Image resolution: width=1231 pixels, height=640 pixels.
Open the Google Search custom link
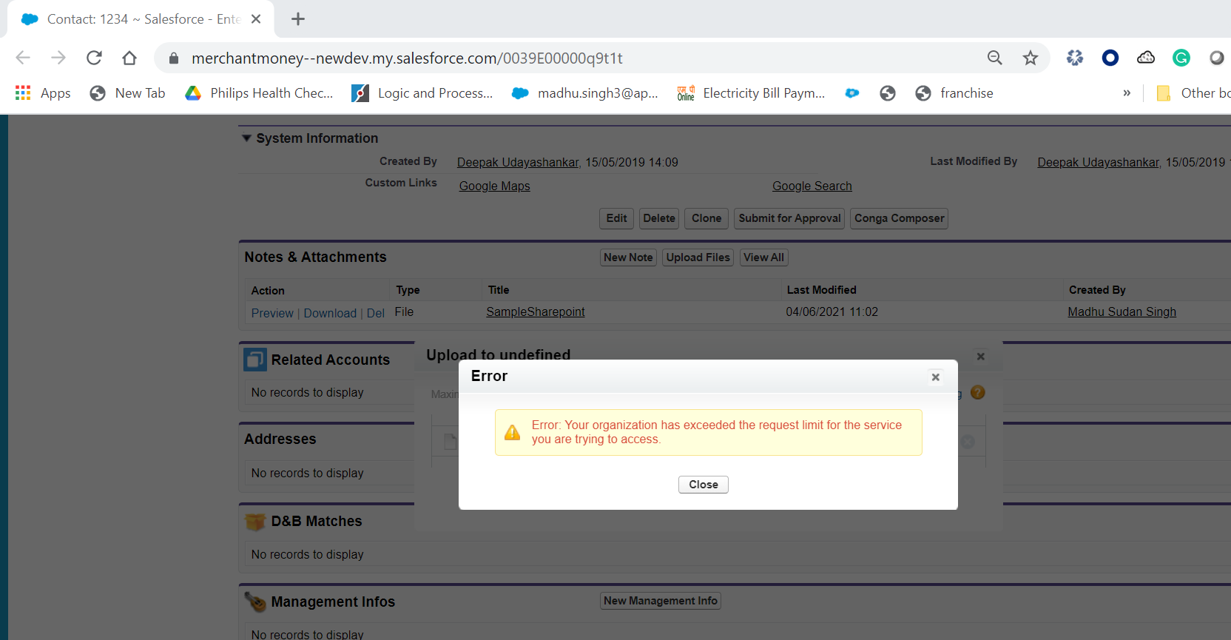[812, 186]
